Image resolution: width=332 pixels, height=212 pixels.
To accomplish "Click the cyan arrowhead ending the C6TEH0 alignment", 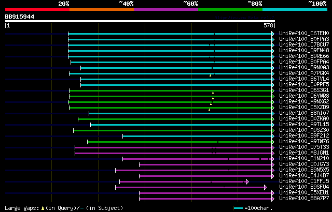I will [x=273, y=34].
